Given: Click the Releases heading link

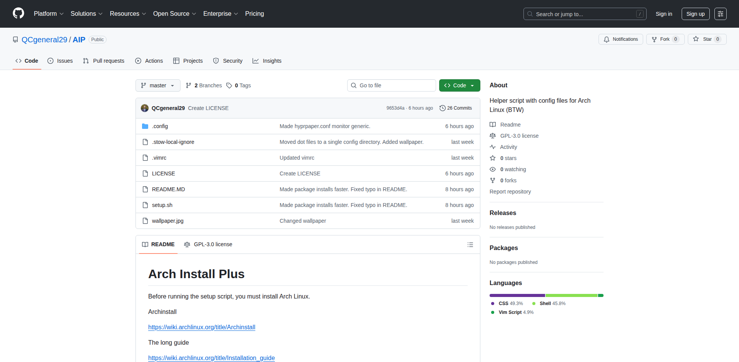Looking at the screenshot, I should coord(503,213).
